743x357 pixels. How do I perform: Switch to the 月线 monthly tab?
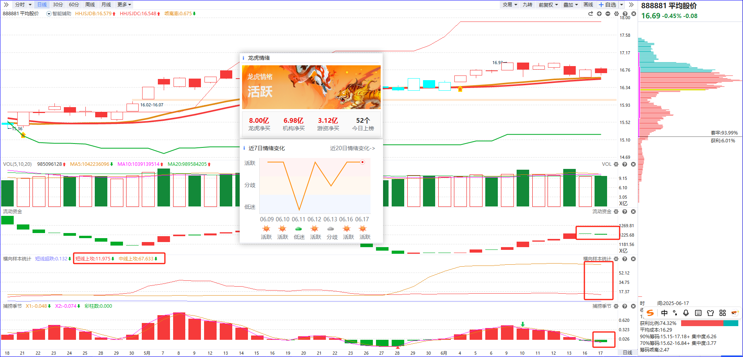106,5
